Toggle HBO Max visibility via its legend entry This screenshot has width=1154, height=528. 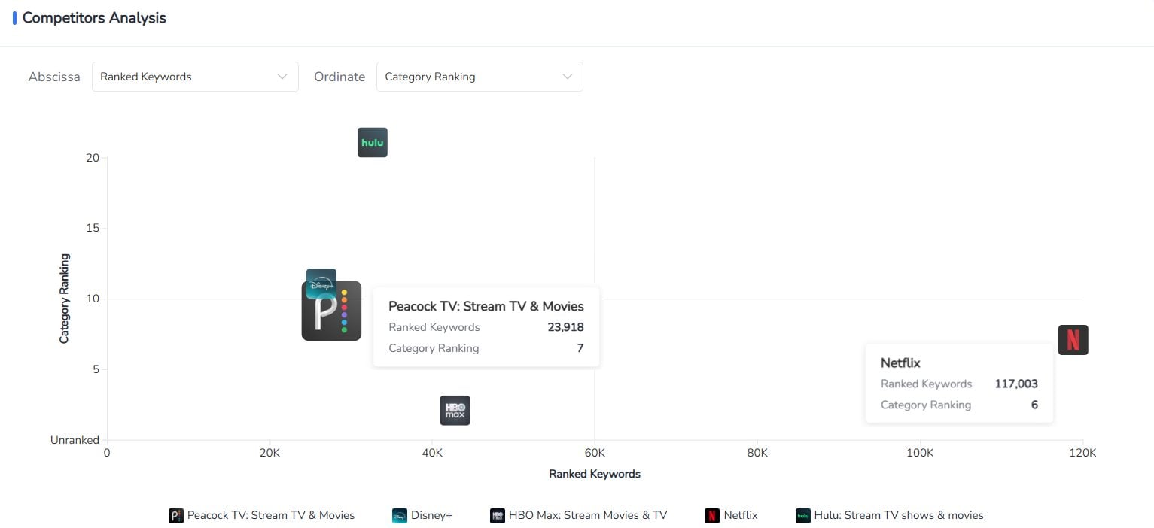[x=498, y=515]
